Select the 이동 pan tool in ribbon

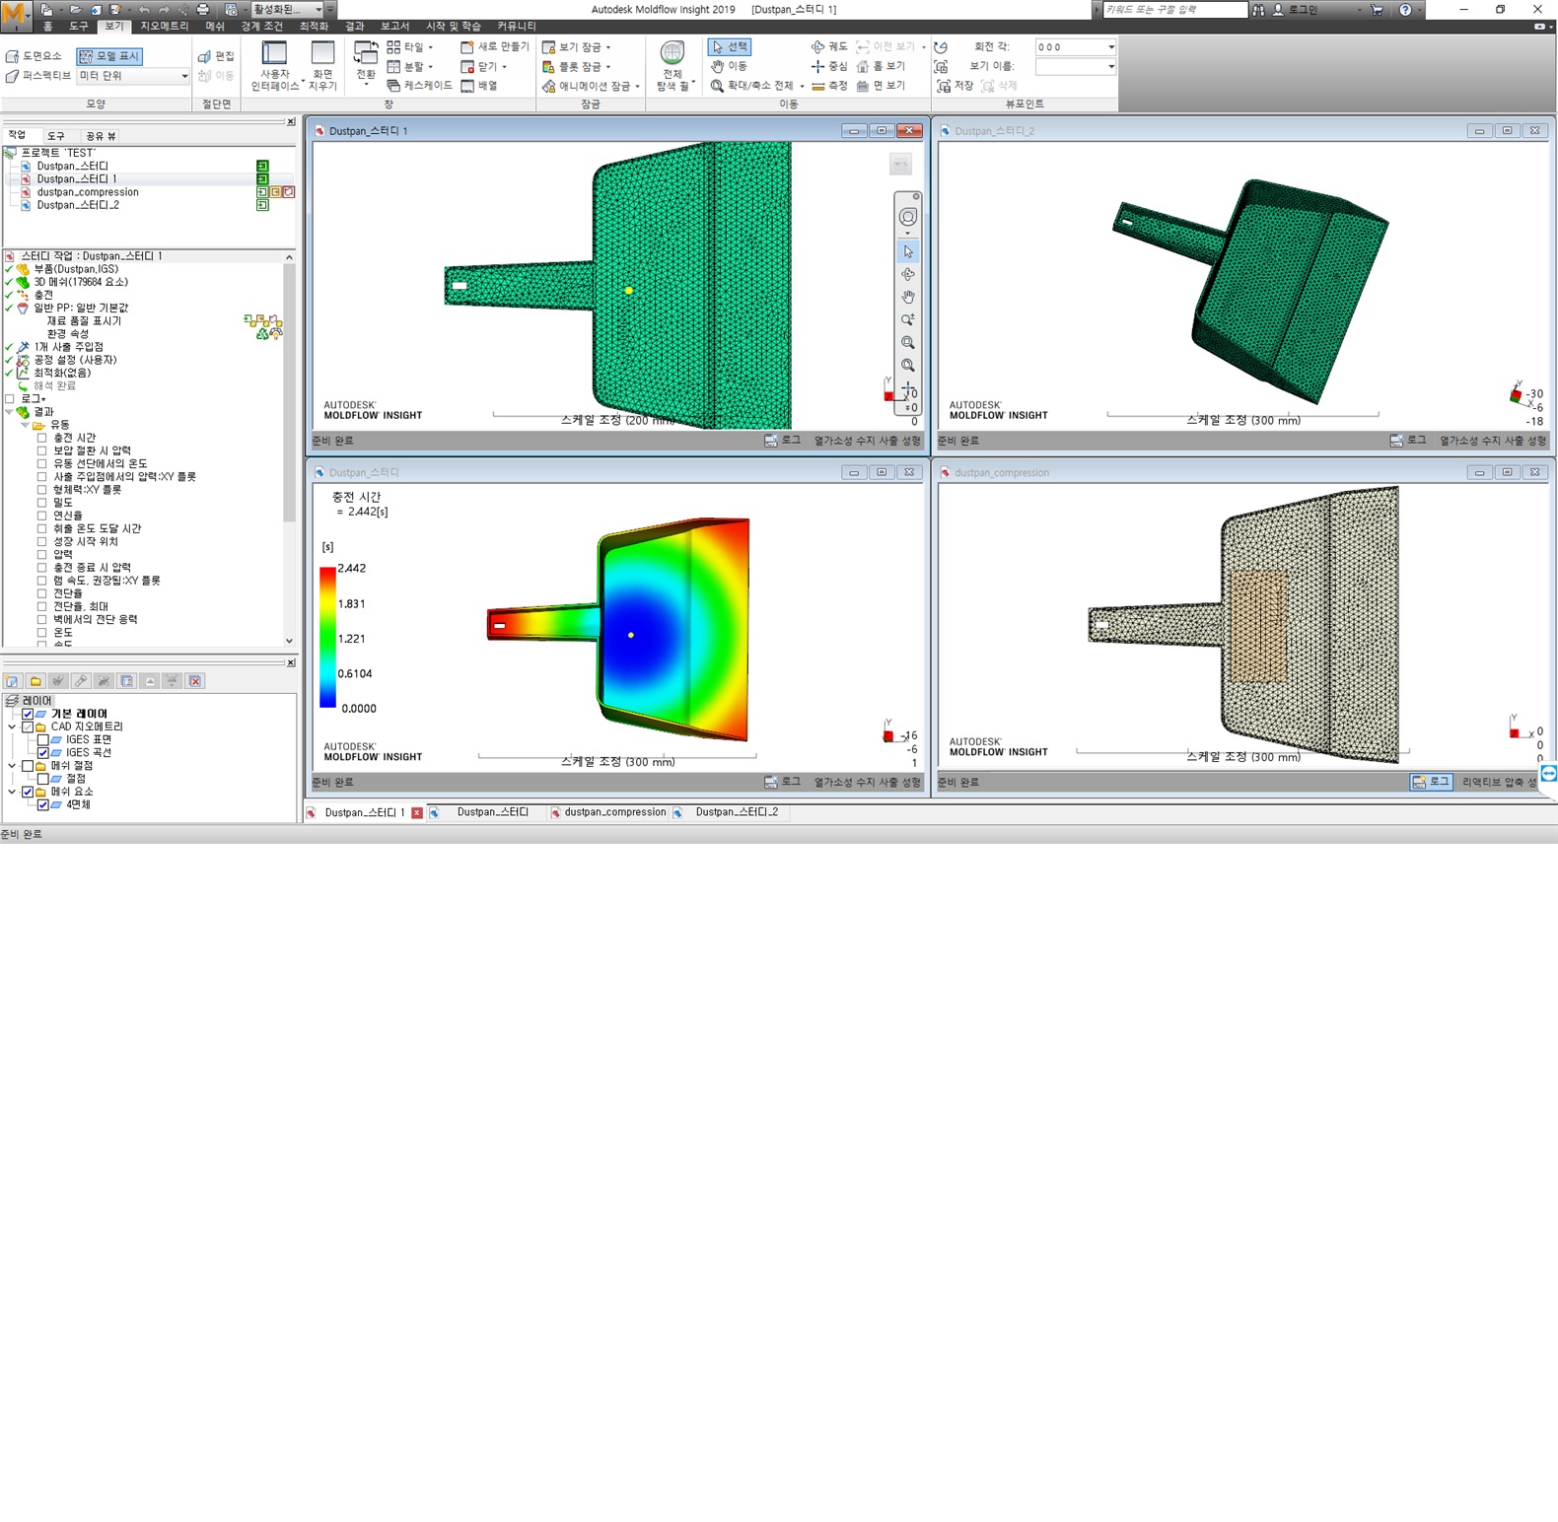coord(730,66)
